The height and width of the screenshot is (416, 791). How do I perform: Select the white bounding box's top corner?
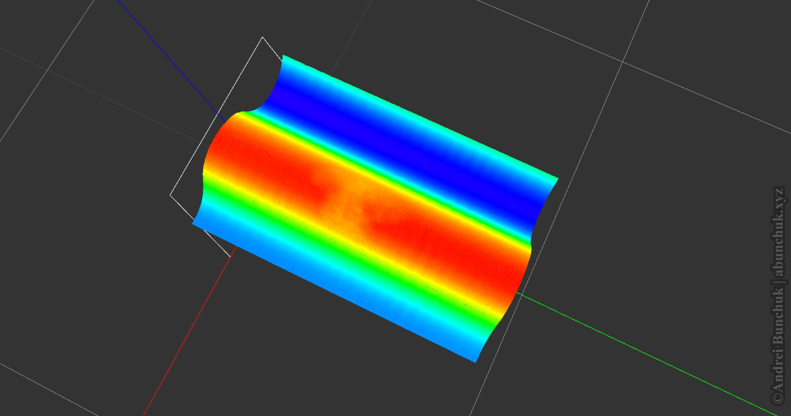click(x=263, y=37)
